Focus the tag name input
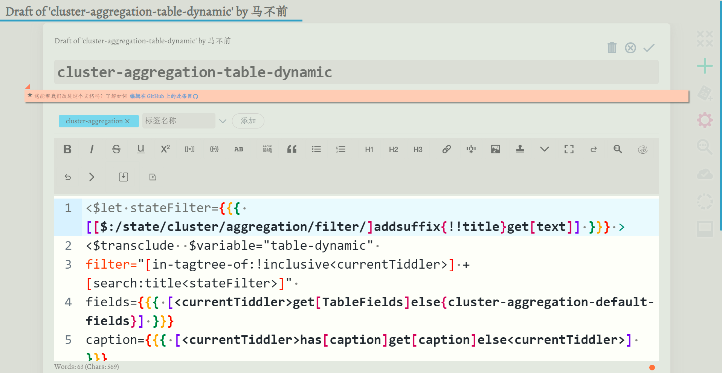 tap(179, 121)
